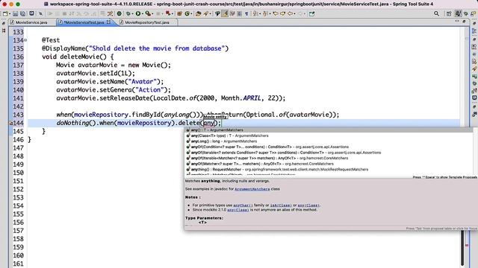Select proposal anyOf(Iterable<Matcher>) from CoreMatchers

click(x=329, y=158)
